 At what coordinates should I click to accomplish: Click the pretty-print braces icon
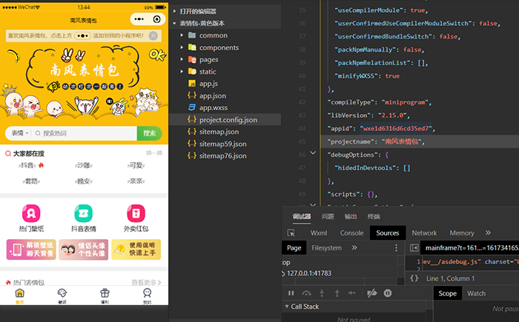click(414, 278)
